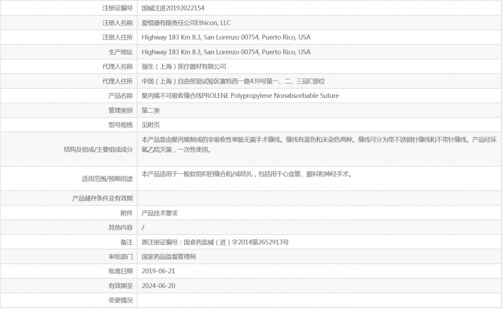Click the 审批部门 label
This screenshot has width=504, height=309.
pyautogui.click(x=121, y=257)
